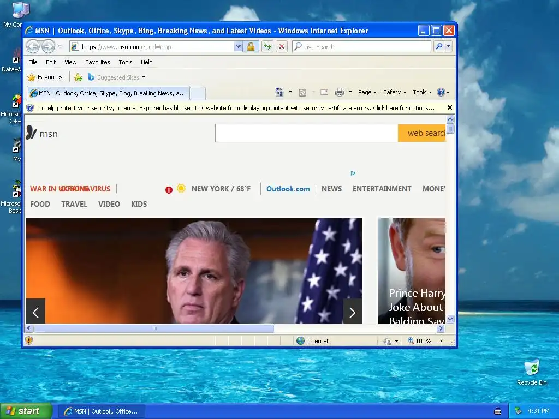Click the security lock icon
This screenshot has width=559, height=419.
251,47
